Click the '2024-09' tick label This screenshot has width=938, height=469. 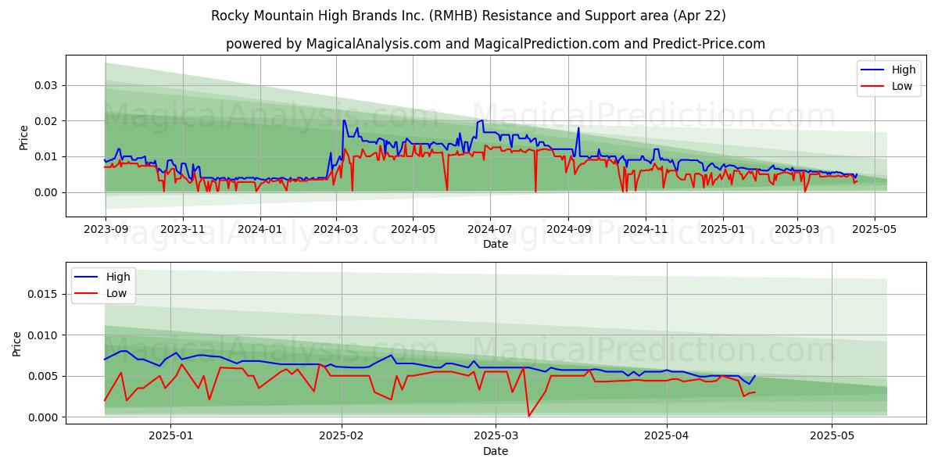point(568,230)
